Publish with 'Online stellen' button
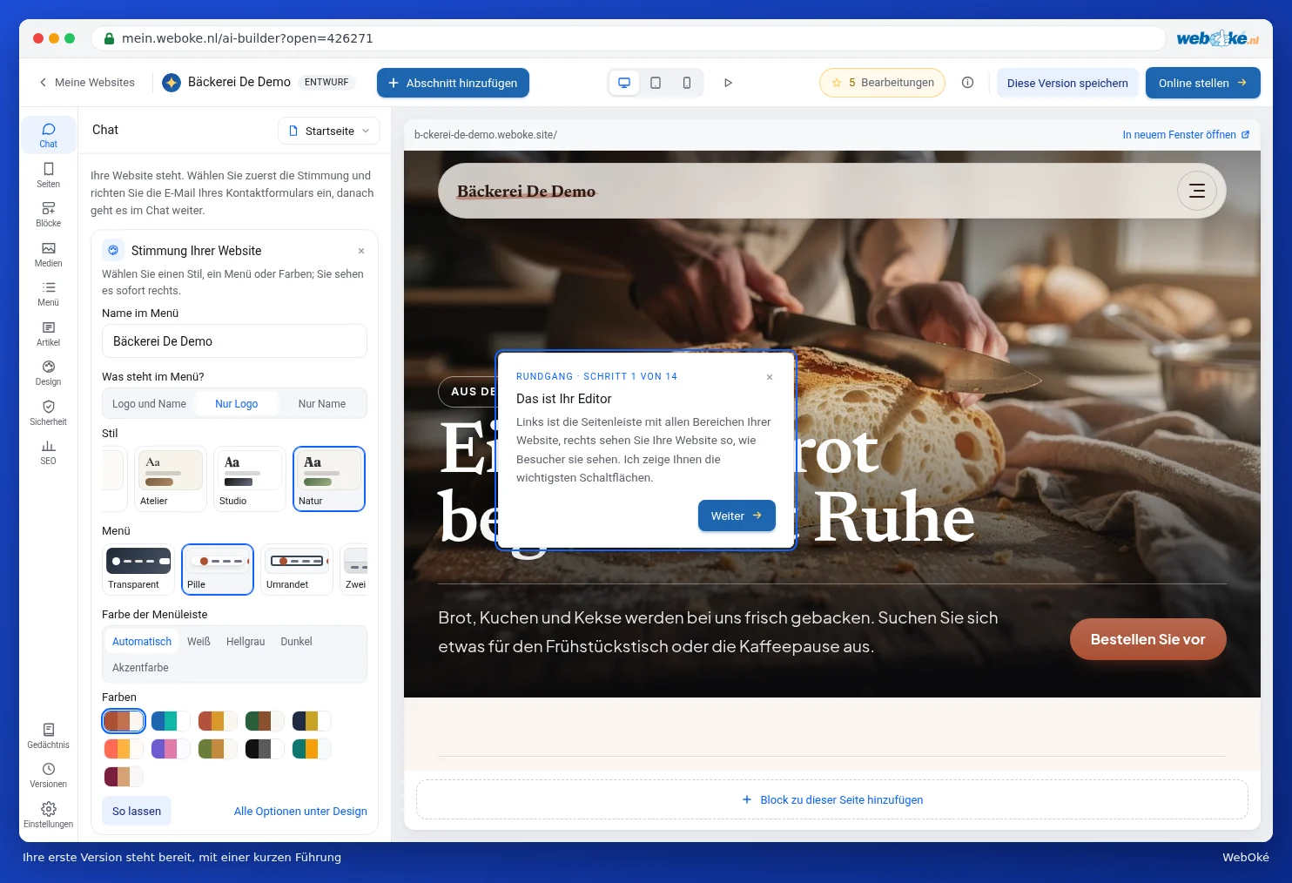 tap(1202, 83)
